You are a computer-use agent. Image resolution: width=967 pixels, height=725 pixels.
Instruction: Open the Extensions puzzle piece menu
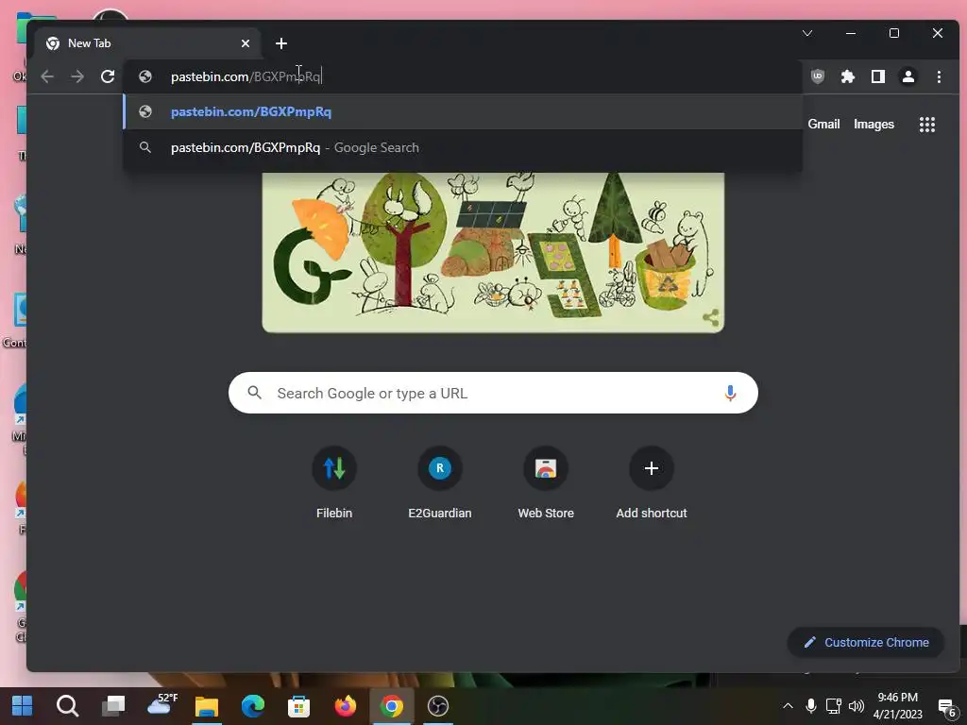click(x=848, y=76)
